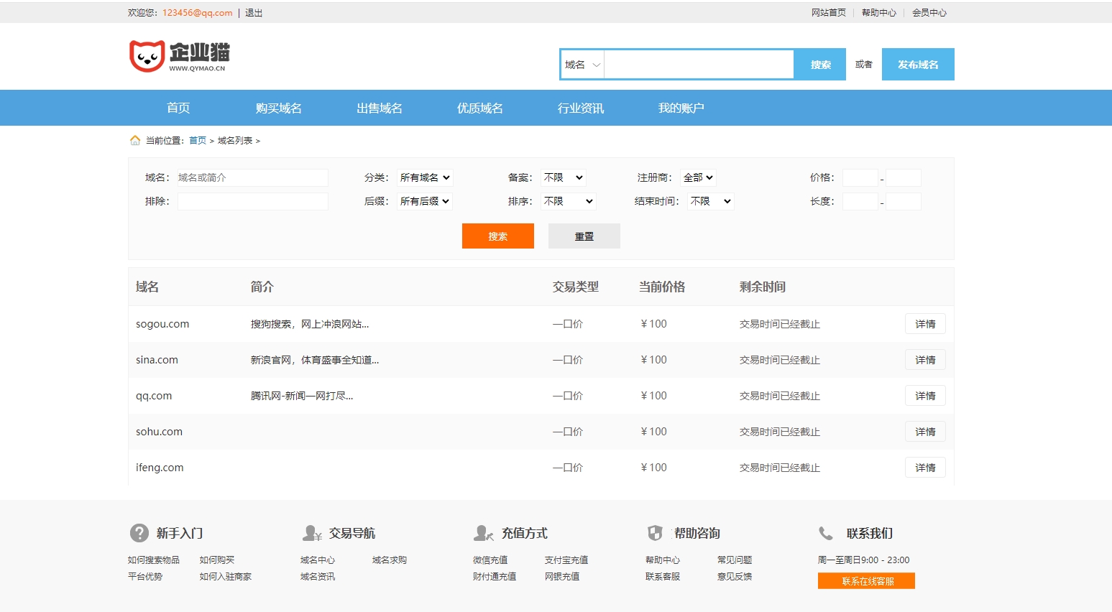Open 详情 for sohu.com
The height and width of the screenshot is (612, 1112).
[925, 432]
